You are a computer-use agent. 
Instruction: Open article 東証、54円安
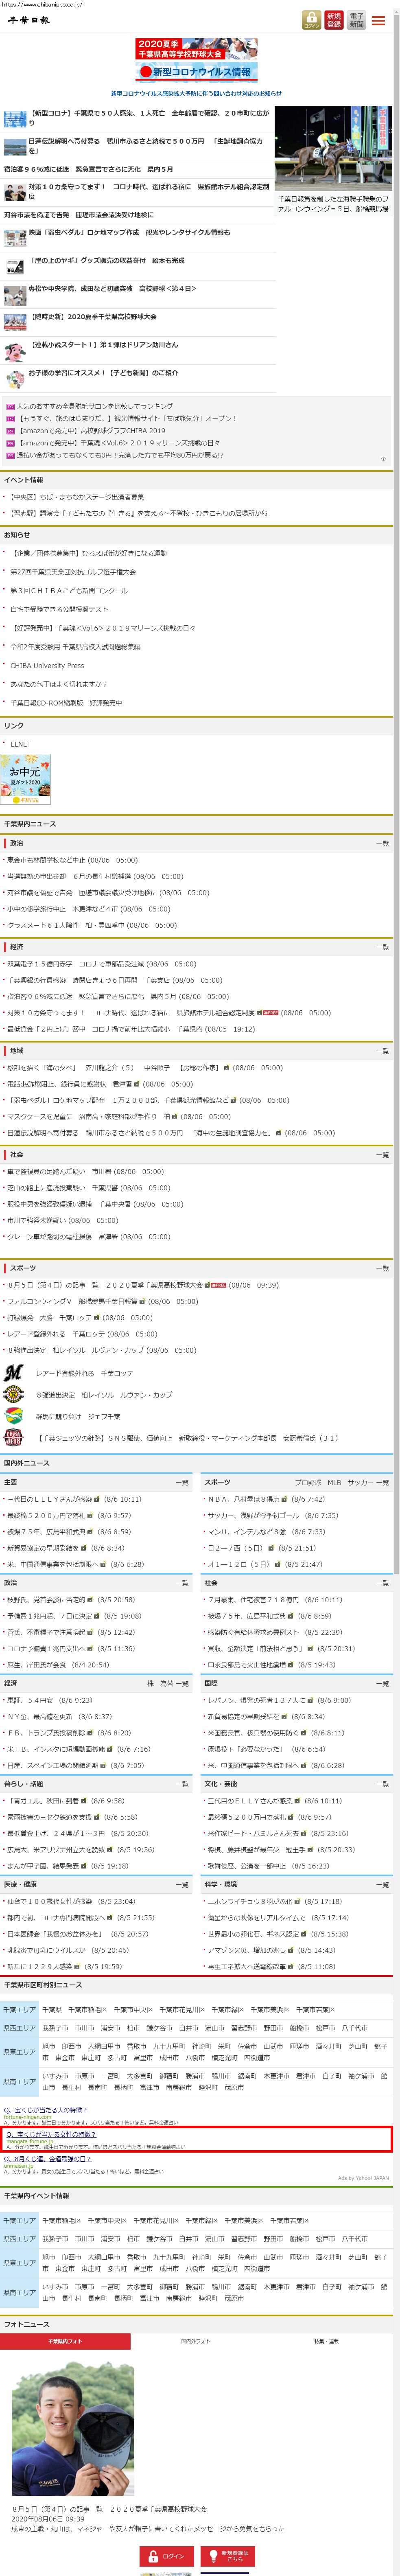pos(30,1700)
